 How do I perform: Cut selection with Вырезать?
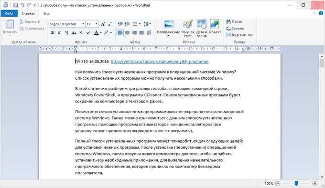point(30,21)
